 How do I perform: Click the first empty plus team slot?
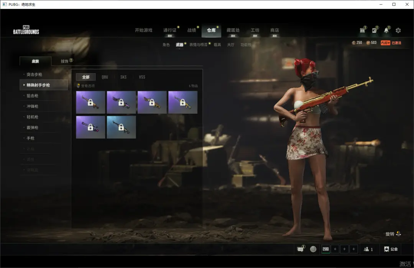335,249
